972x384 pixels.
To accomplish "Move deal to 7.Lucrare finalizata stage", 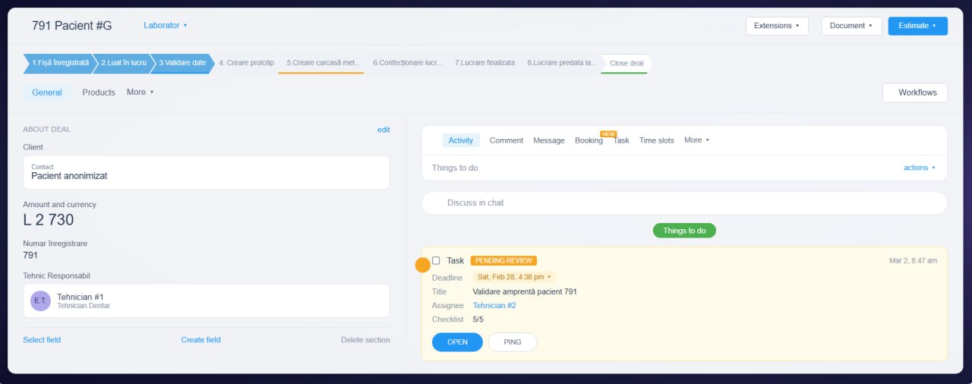I will pos(484,63).
